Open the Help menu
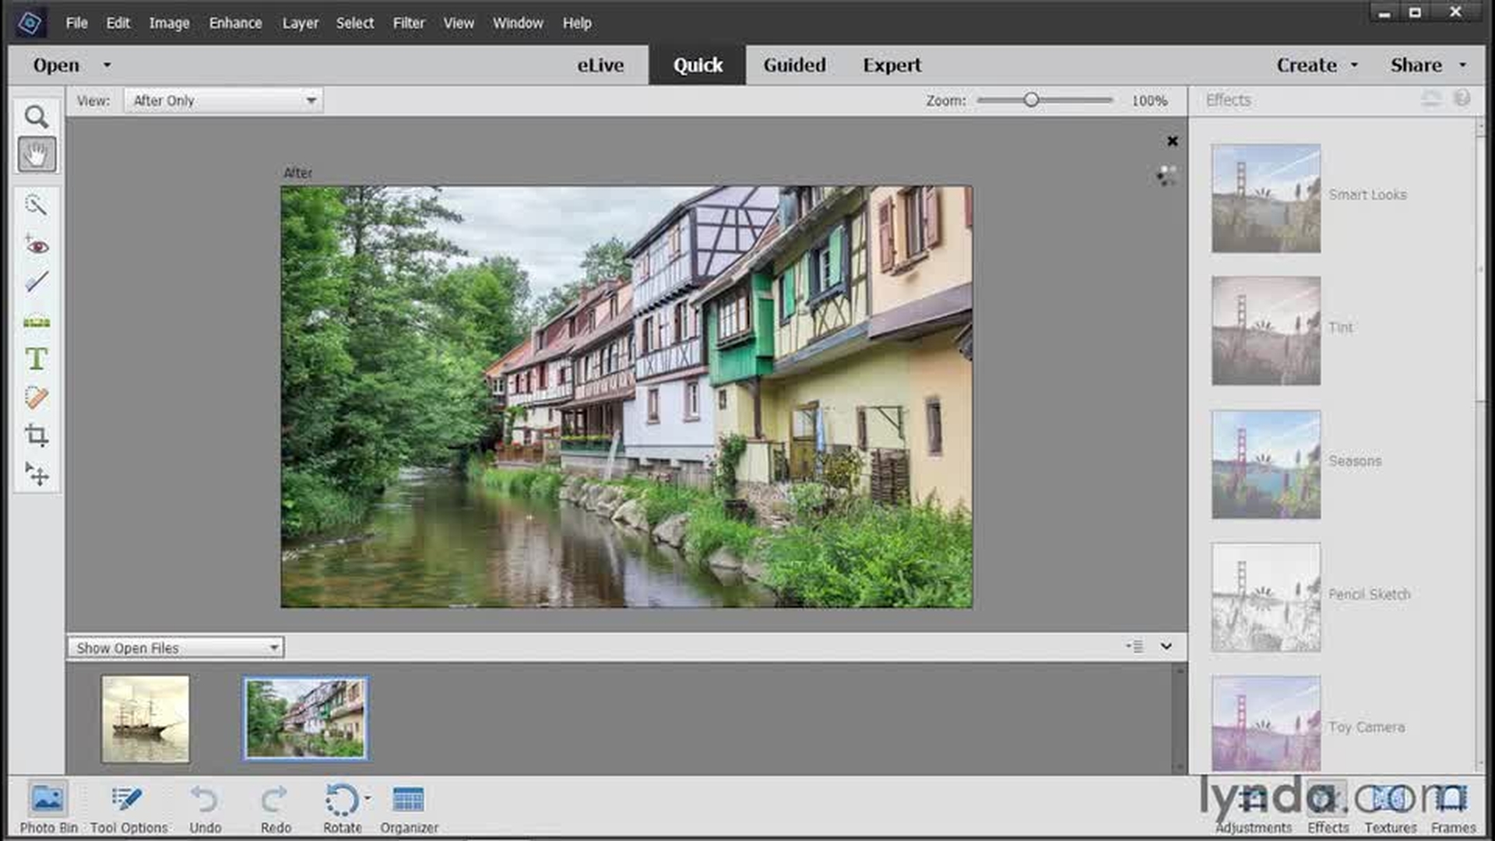The image size is (1495, 841). (x=577, y=23)
